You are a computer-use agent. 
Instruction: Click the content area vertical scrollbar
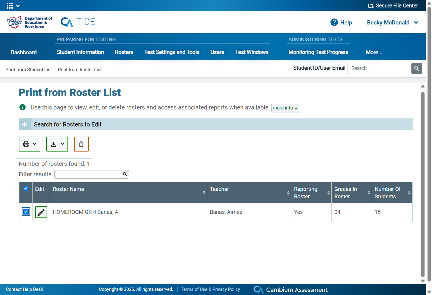click(x=423, y=184)
